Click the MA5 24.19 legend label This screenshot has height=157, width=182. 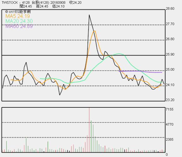point(18,16)
